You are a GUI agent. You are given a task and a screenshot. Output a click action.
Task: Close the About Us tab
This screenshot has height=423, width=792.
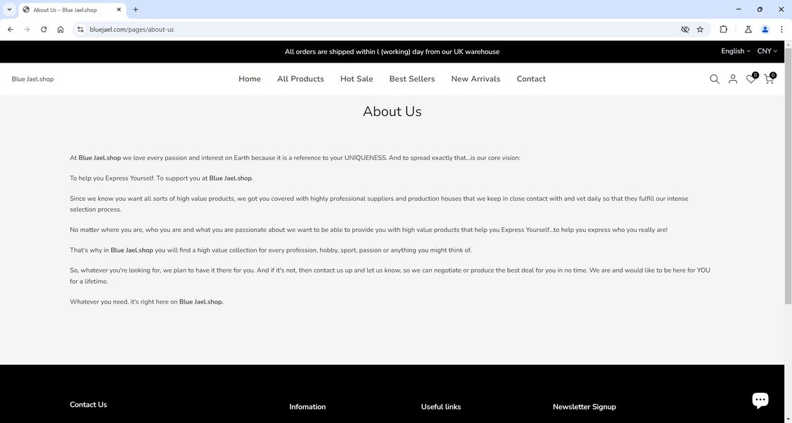pos(119,10)
